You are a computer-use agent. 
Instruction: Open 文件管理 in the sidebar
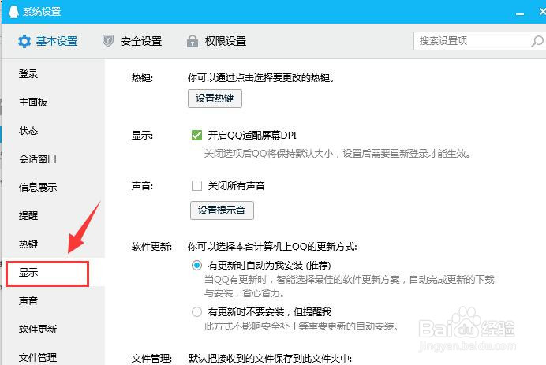tap(38, 357)
